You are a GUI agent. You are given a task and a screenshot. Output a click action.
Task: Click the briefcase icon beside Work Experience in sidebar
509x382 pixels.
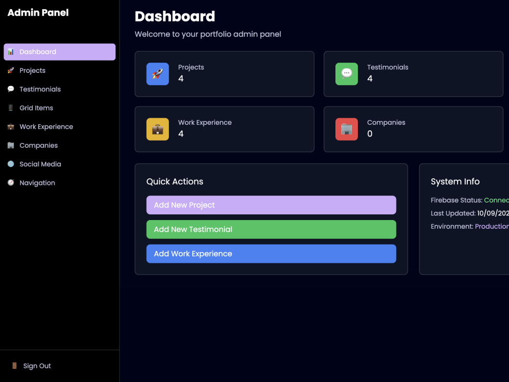pos(11,127)
